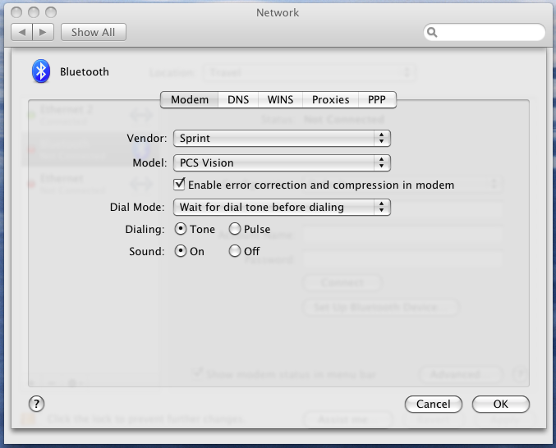
Task: Zoom the Network window
Action: click(x=51, y=12)
